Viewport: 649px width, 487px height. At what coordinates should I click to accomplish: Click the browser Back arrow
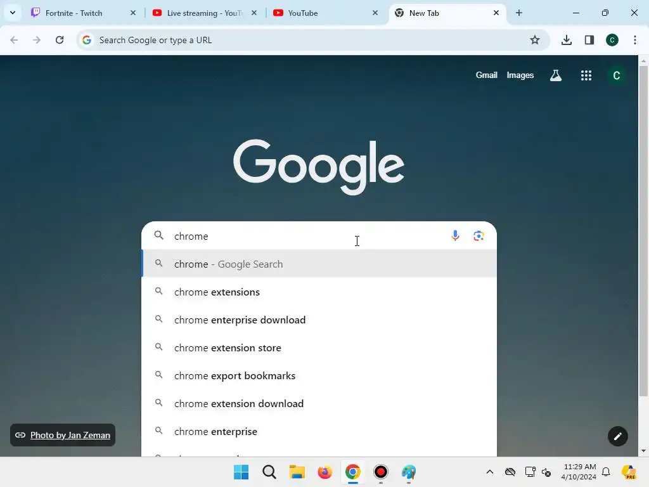pyautogui.click(x=14, y=40)
